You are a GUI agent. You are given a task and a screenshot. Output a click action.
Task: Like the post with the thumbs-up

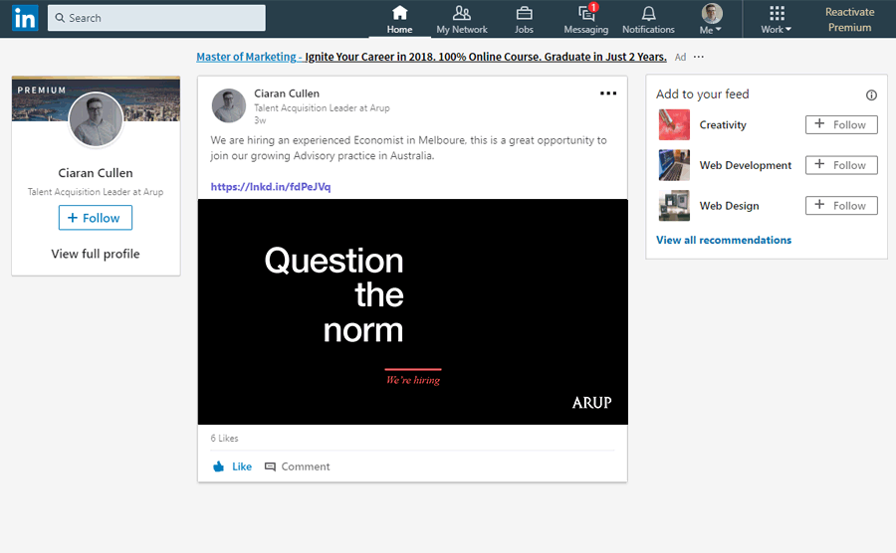click(x=232, y=466)
